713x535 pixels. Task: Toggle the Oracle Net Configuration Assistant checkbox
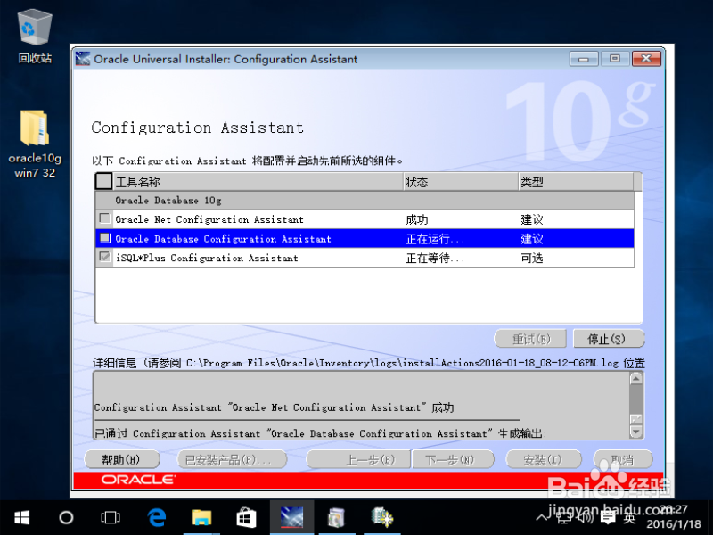pyautogui.click(x=104, y=218)
